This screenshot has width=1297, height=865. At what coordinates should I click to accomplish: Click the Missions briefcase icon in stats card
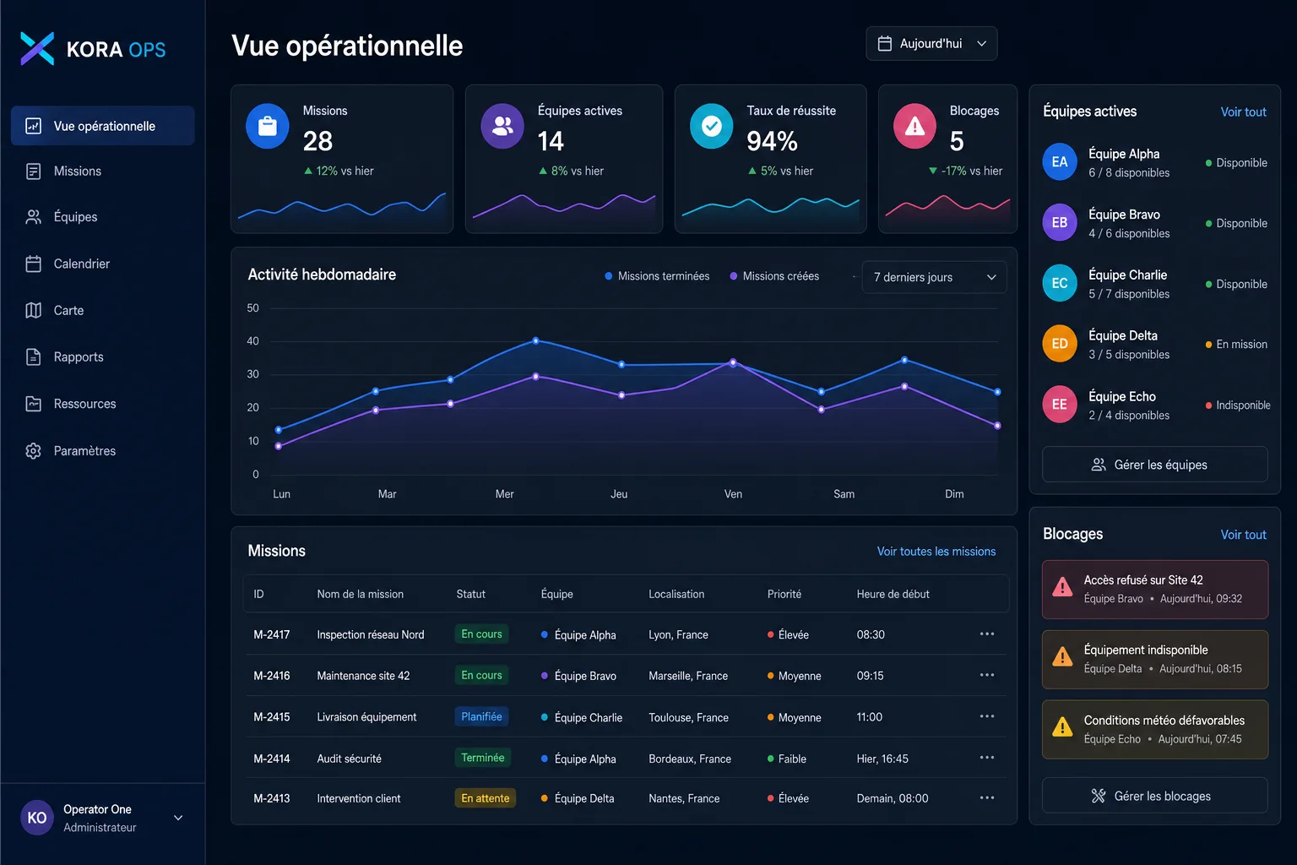268,127
